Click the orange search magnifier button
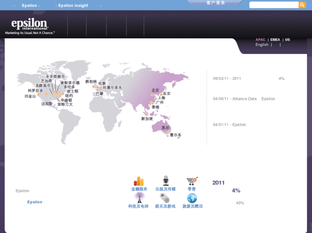The height and width of the screenshot is (233, 312). click(x=302, y=5)
